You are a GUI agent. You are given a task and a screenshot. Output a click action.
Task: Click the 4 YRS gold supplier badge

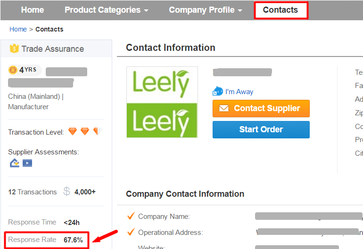click(x=25, y=70)
